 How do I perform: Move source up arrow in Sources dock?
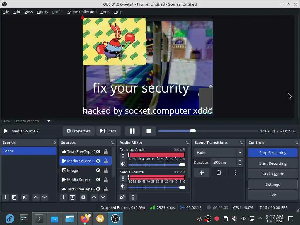94,197
